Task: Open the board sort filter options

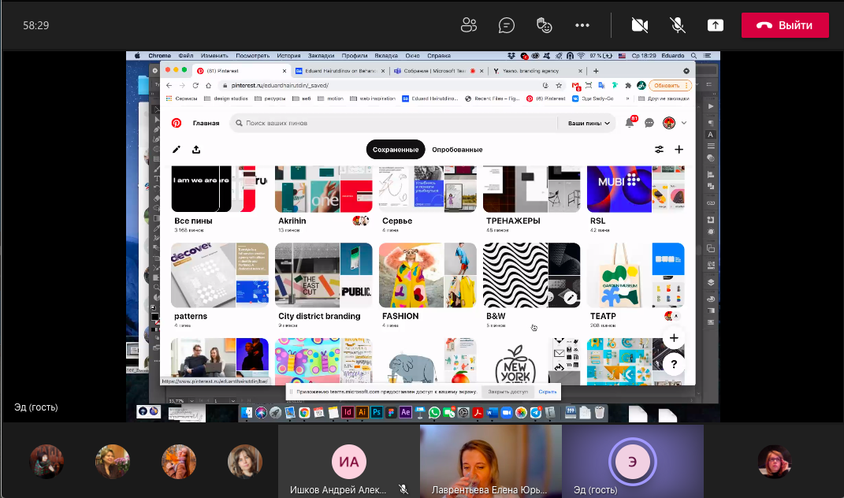Action: (x=659, y=150)
